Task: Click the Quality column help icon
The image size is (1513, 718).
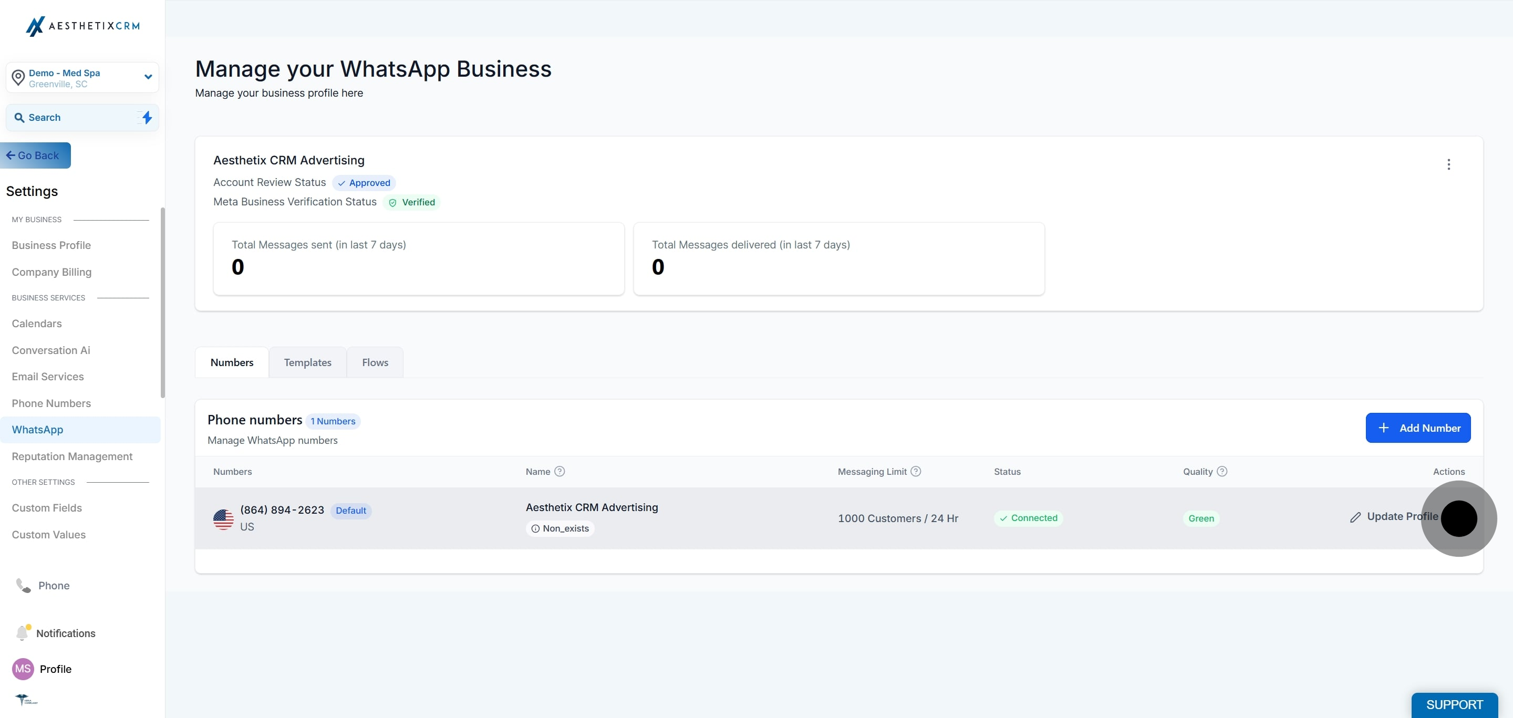Action: coord(1221,472)
